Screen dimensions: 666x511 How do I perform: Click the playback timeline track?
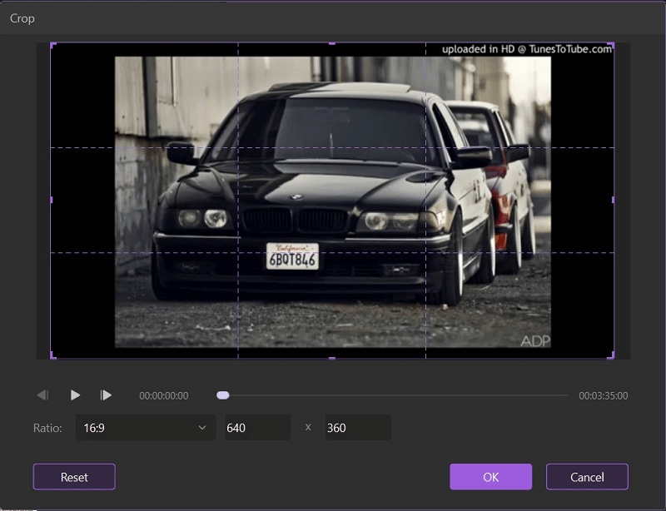(x=393, y=395)
